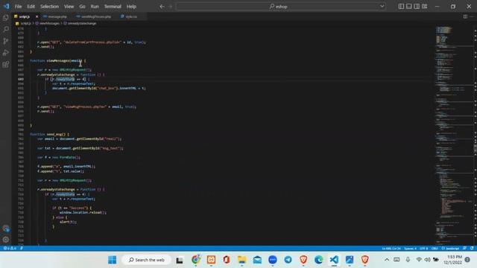Open the File menu
This screenshot has width=477, height=268.
click(x=18, y=7)
